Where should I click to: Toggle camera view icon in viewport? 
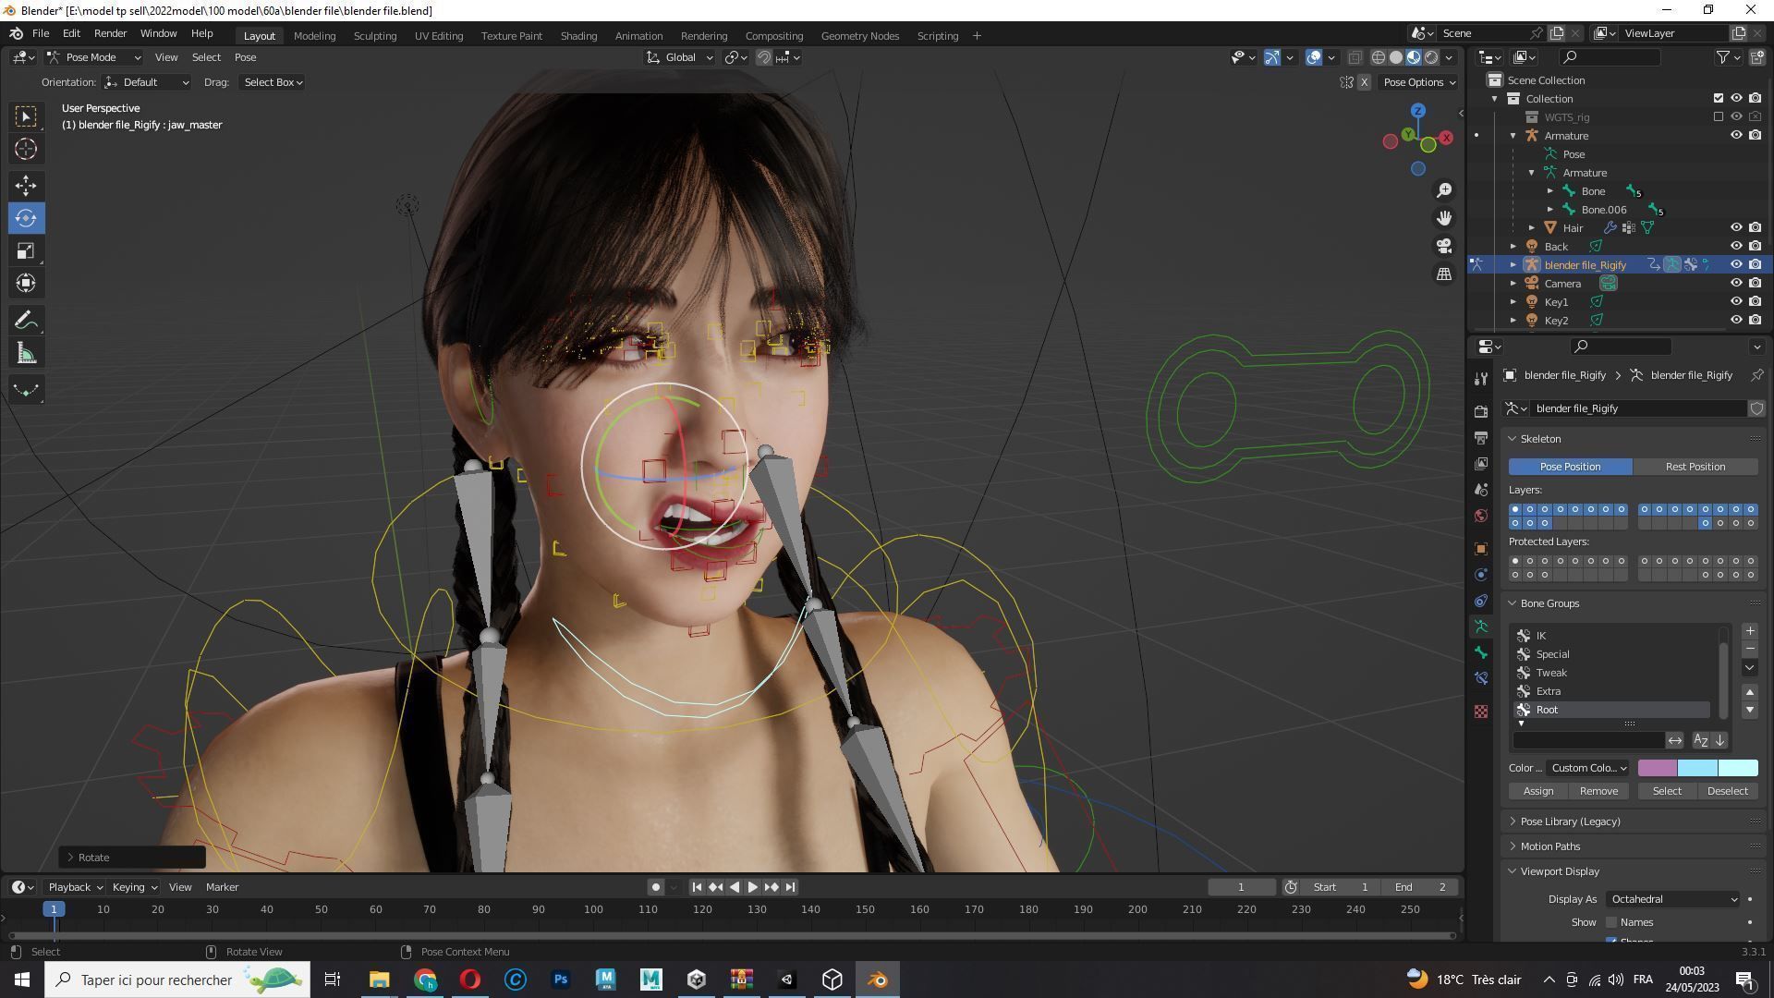(x=1444, y=246)
